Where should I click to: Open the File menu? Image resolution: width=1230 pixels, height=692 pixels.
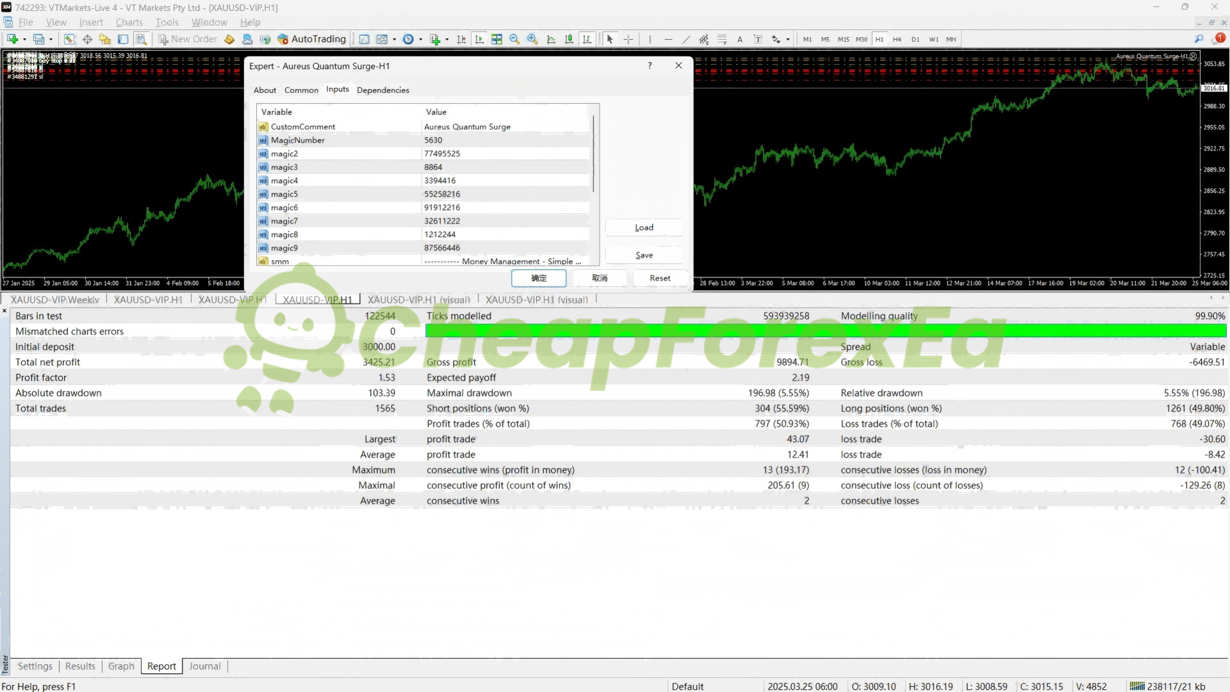(26, 22)
